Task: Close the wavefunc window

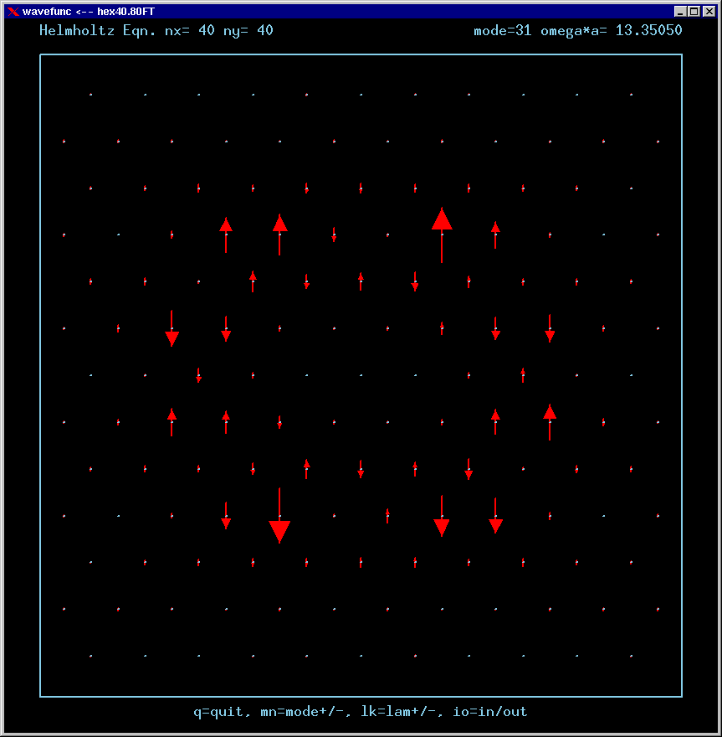Action: coord(708,12)
